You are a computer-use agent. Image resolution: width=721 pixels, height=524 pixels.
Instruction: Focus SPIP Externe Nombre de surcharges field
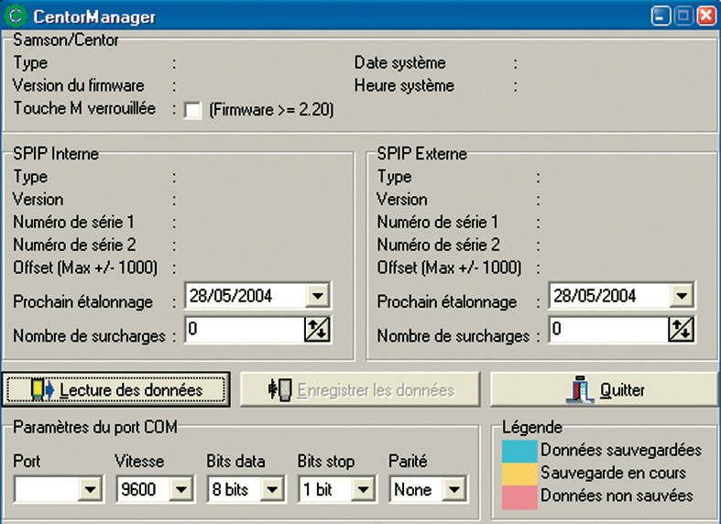coord(609,329)
